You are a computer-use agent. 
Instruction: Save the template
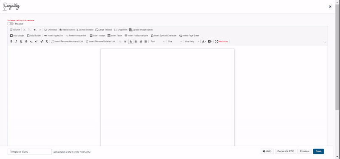click(x=318, y=151)
